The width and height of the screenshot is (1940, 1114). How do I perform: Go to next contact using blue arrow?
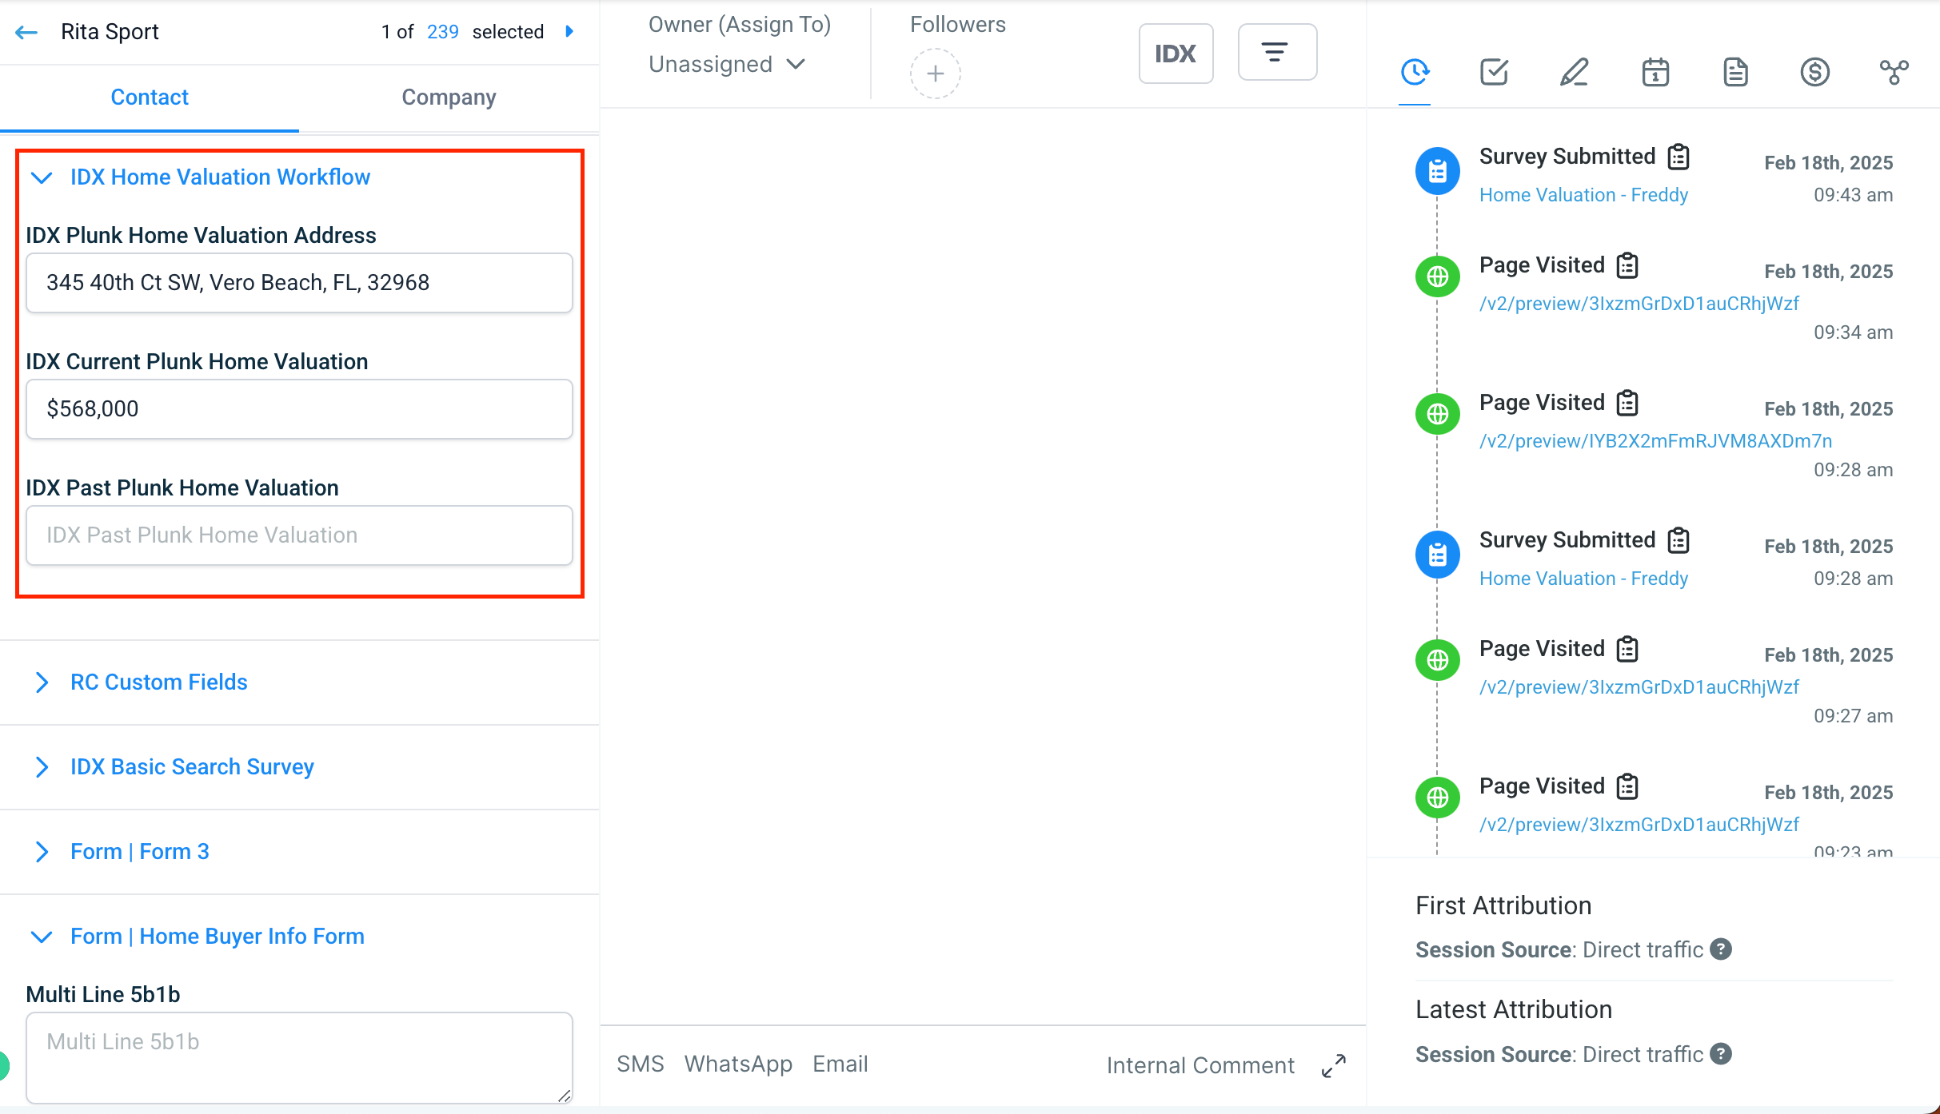point(569,31)
